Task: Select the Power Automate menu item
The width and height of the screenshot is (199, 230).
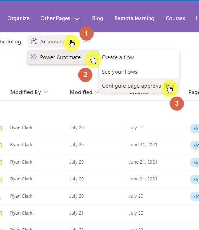Action: click(63, 57)
